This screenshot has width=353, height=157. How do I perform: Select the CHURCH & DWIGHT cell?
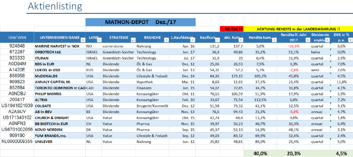[60, 118]
